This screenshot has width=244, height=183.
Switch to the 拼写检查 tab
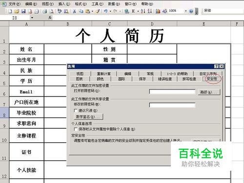(189, 79)
